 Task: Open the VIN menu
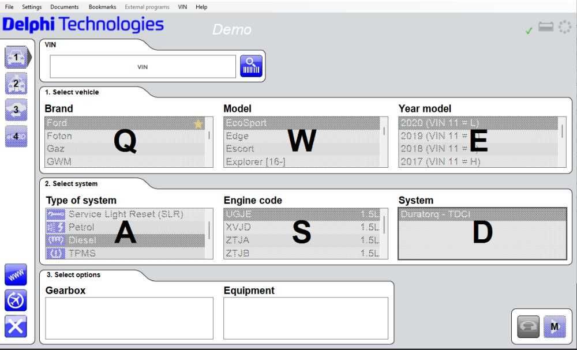tap(182, 6)
